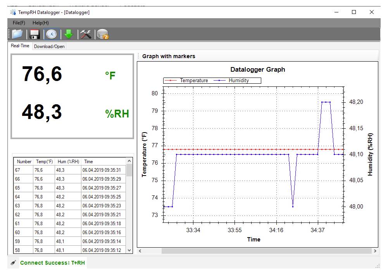Click the 34:16 time axis label
The image size is (388, 274).
[276, 230]
